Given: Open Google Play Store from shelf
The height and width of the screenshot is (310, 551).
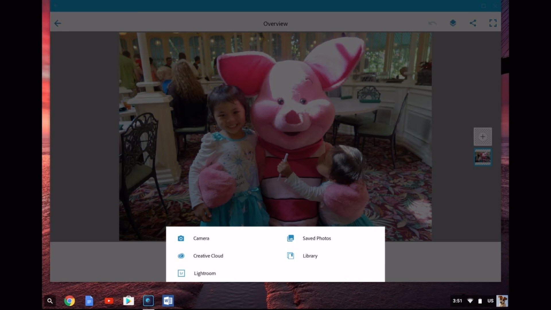Looking at the screenshot, I should coord(129,301).
